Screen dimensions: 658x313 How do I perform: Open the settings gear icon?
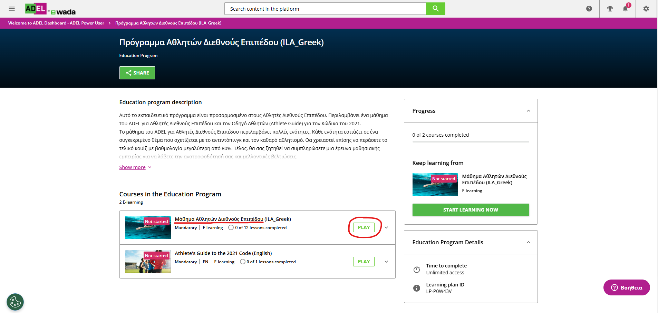[646, 9]
